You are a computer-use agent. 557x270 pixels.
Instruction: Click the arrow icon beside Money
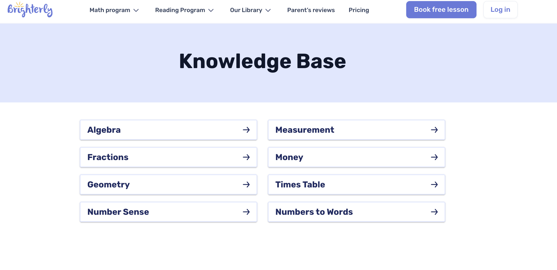434,157
